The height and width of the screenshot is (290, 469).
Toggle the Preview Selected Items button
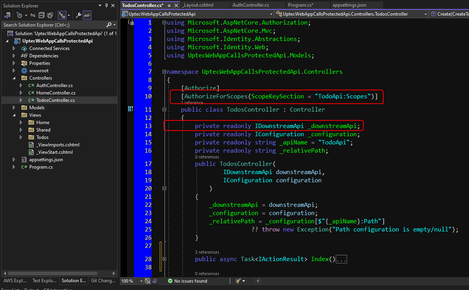(x=87, y=15)
